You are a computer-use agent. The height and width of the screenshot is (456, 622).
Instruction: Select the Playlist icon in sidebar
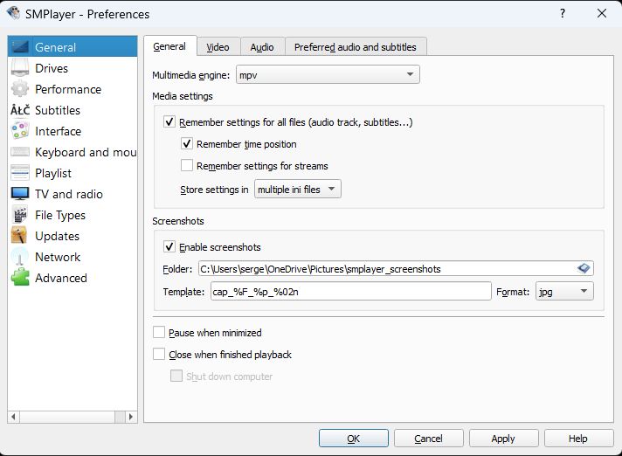20,173
